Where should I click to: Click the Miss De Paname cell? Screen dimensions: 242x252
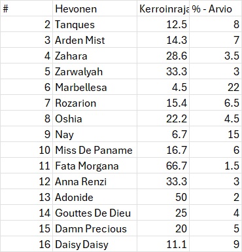95,150
